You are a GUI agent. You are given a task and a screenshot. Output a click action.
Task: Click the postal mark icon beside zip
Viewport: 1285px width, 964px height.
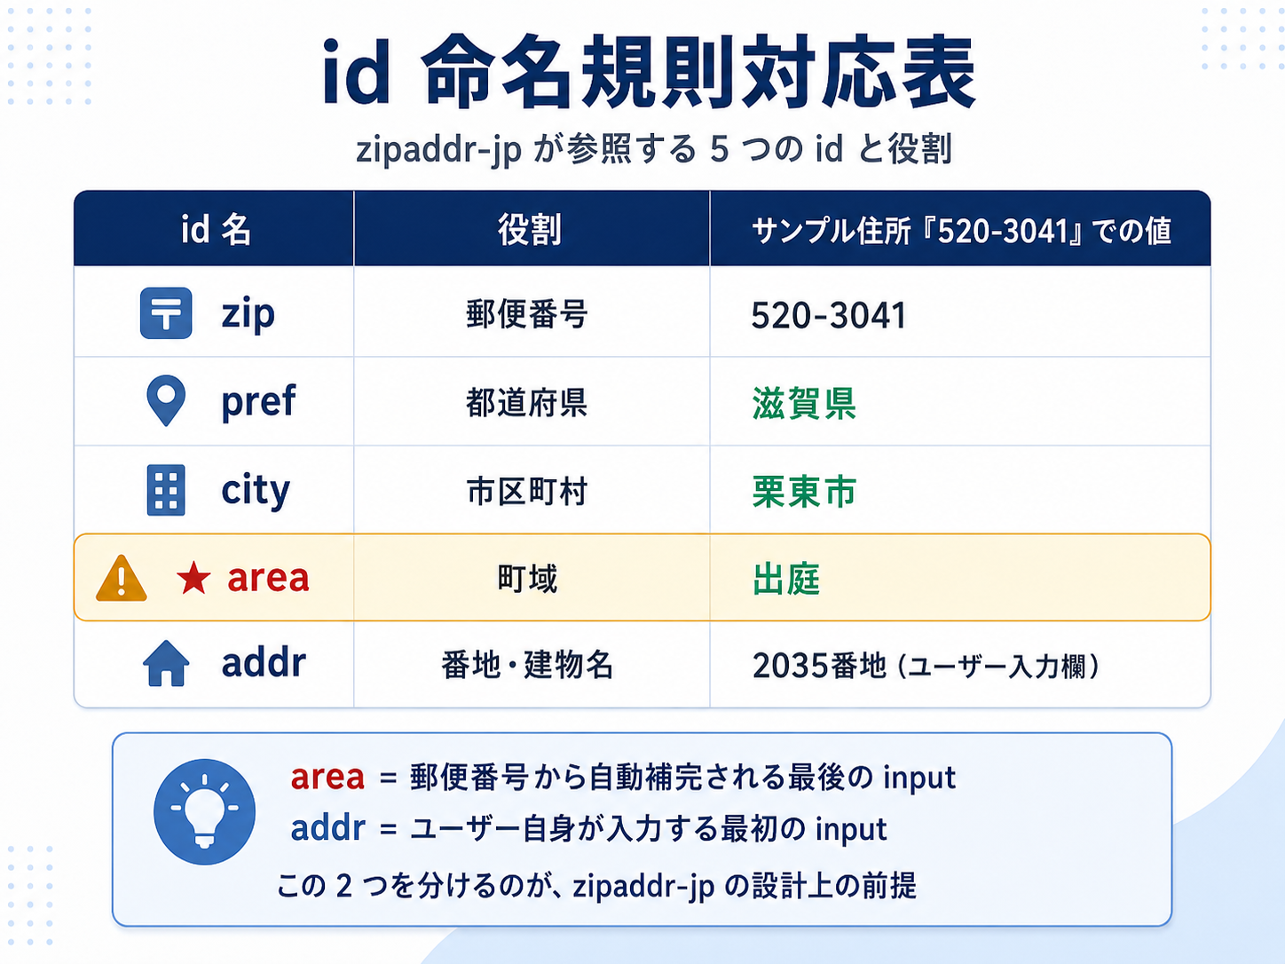[166, 313]
